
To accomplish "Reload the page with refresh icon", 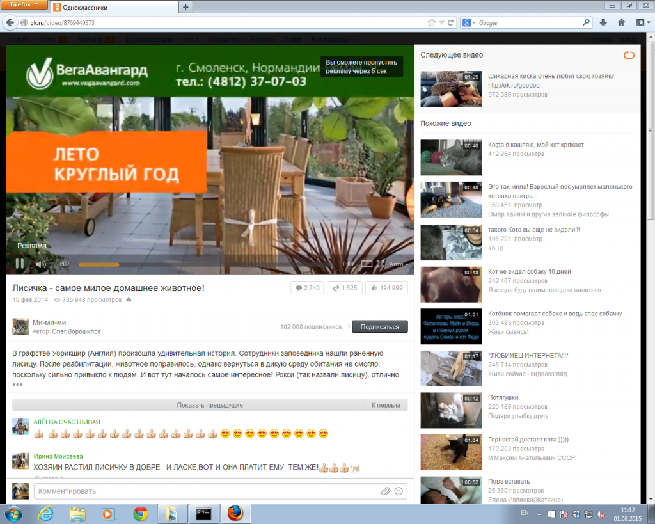I will coord(450,22).
